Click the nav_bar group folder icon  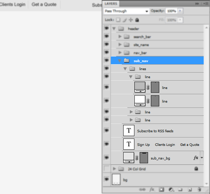(127, 53)
